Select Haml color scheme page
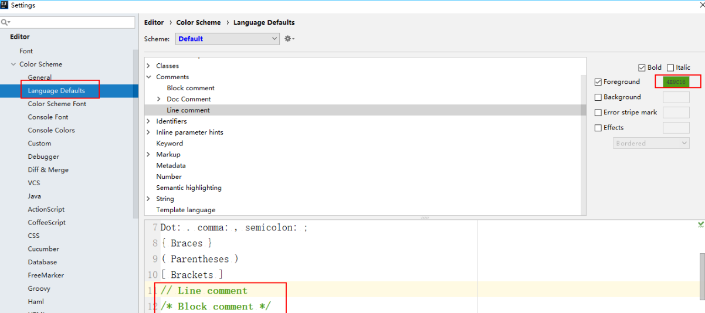 pyautogui.click(x=36, y=302)
